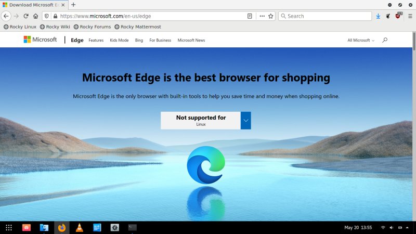416x234 pixels.
Task: Open Kids Mode in site navigation
Action: pos(119,41)
